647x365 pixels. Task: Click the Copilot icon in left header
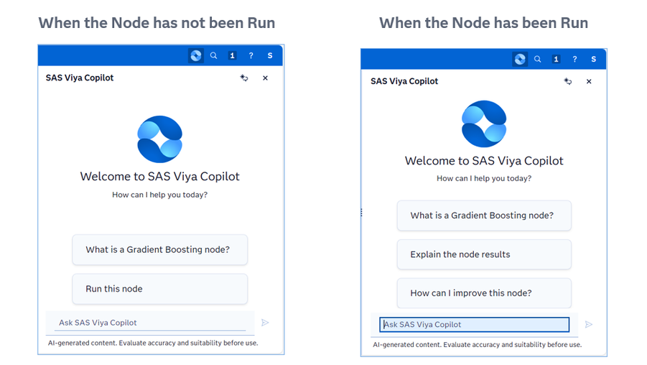coord(195,55)
